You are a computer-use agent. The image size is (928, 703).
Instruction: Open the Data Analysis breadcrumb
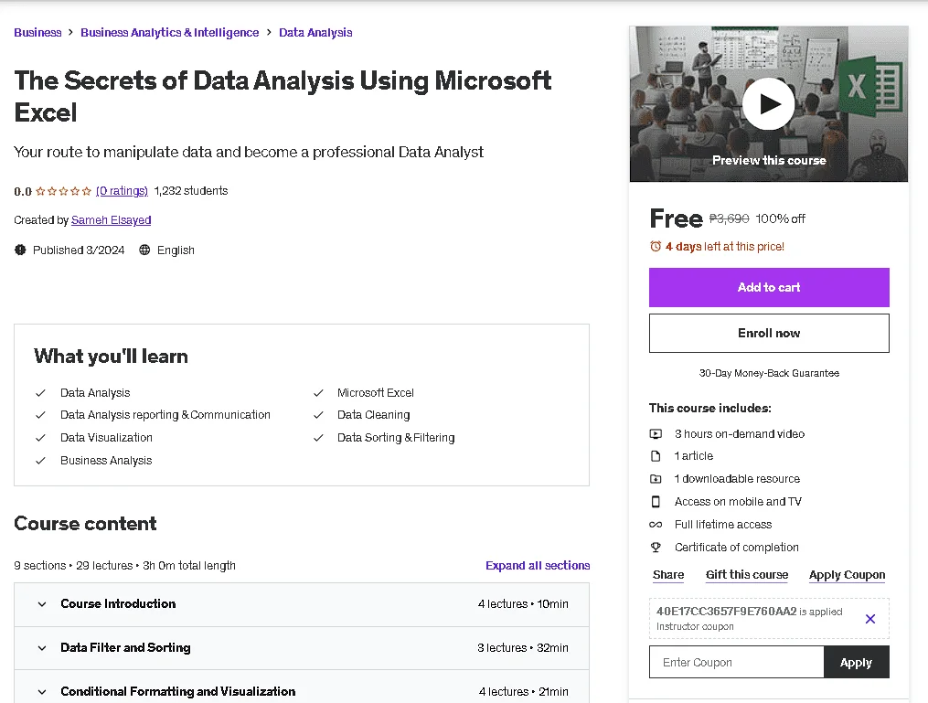pyautogui.click(x=315, y=33)
